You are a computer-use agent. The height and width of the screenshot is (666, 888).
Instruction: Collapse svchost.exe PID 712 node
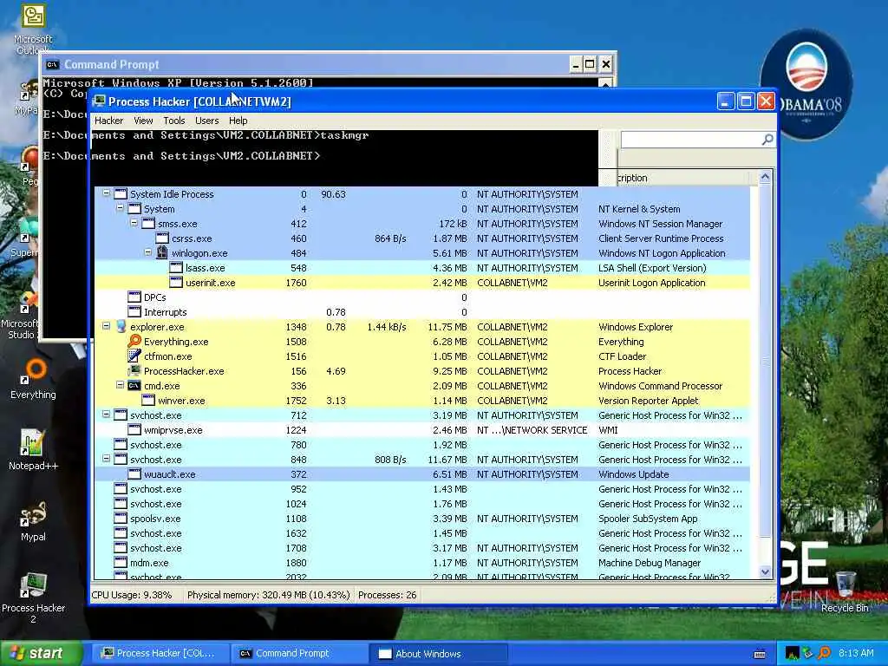click(x=106, y=415)
